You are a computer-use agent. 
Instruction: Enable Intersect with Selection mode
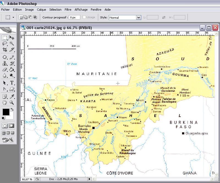point(35,17)
